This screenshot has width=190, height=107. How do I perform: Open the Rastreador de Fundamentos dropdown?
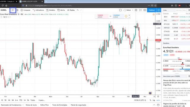point(12,105)
